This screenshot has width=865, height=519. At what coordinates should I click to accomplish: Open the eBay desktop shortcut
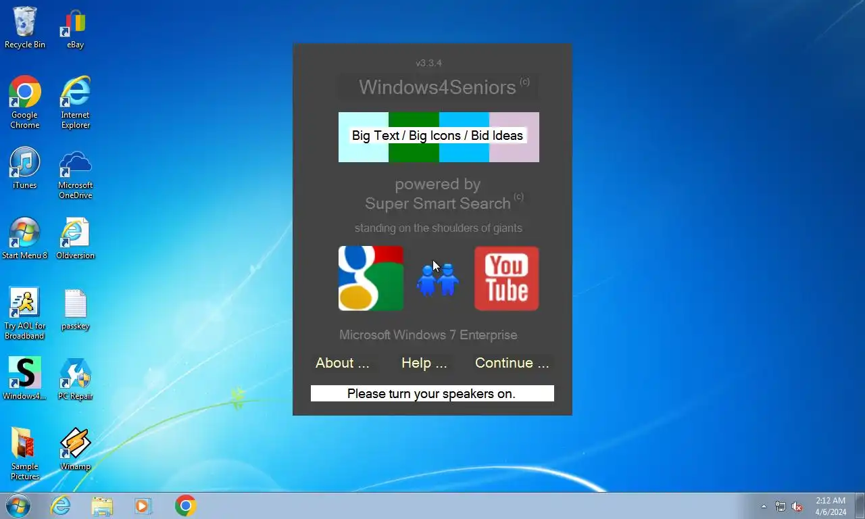75,27
